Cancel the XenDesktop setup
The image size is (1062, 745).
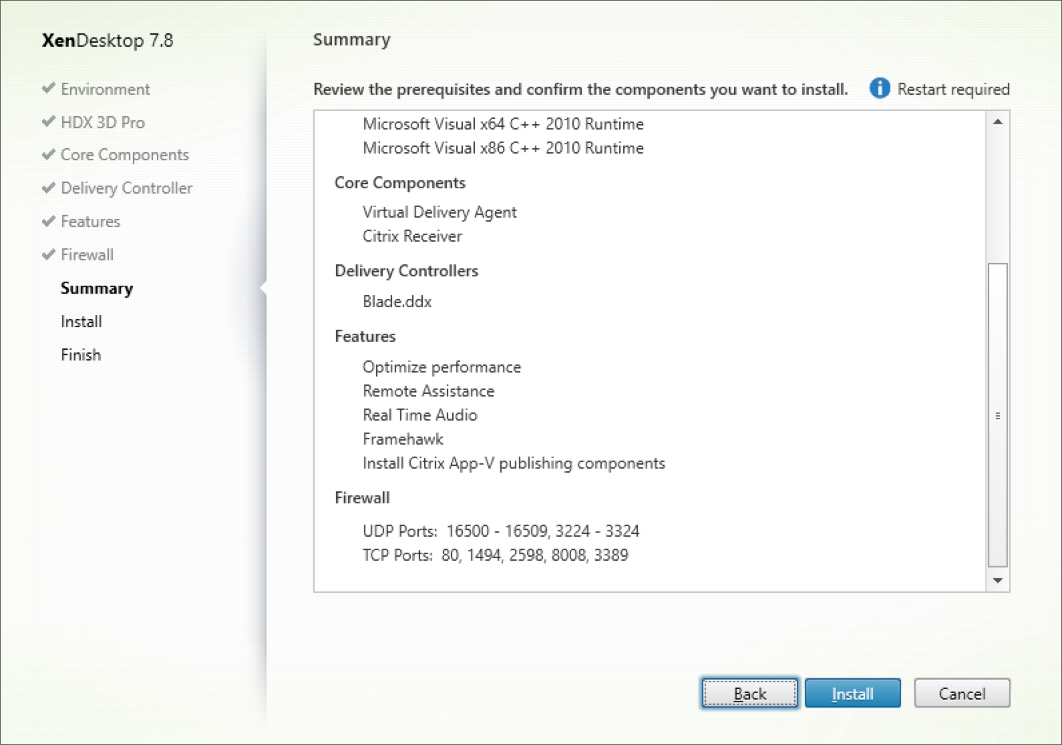(x=962, y=694)
